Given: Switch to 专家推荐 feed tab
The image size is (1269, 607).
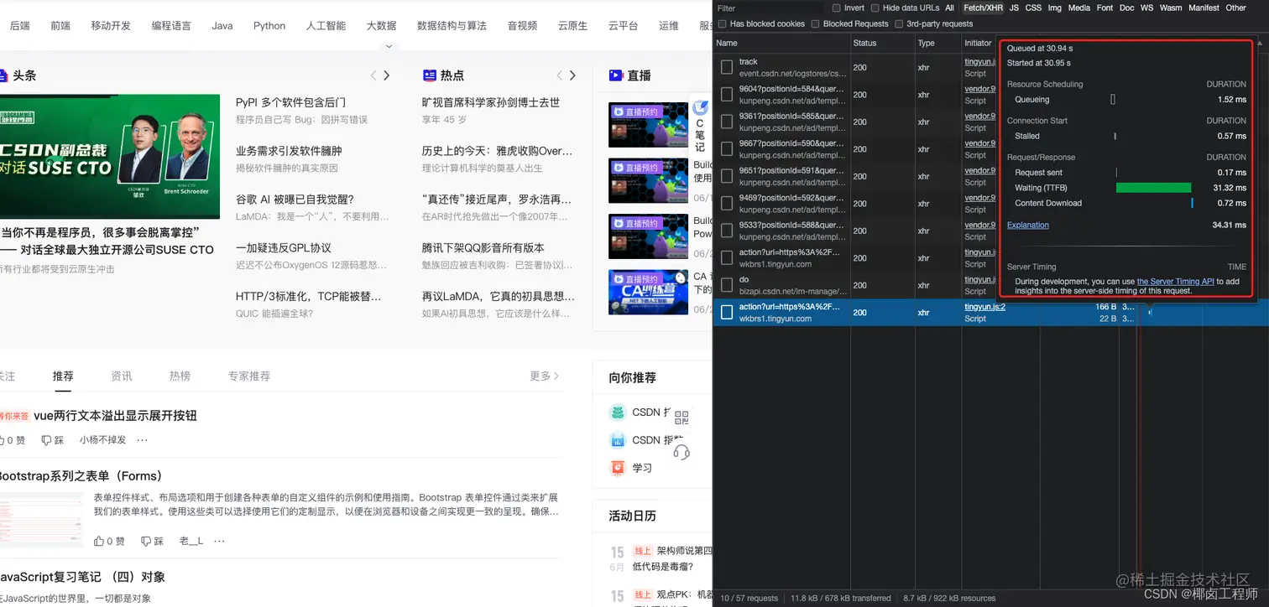Looking at the screenshot, I should coord(249,376).
